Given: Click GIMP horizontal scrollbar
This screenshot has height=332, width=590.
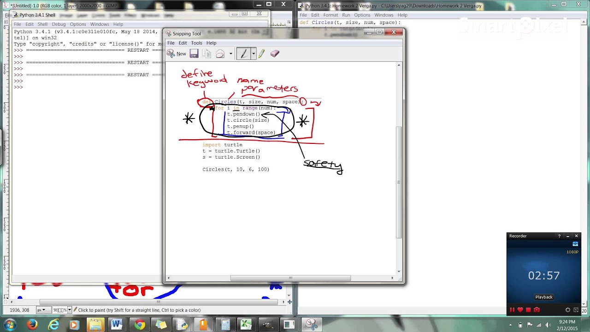Looking at the screenshot, I should [158, 302].
